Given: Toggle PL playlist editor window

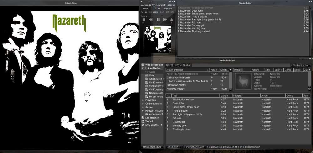Looking at the screenshot, I should 141,12.
